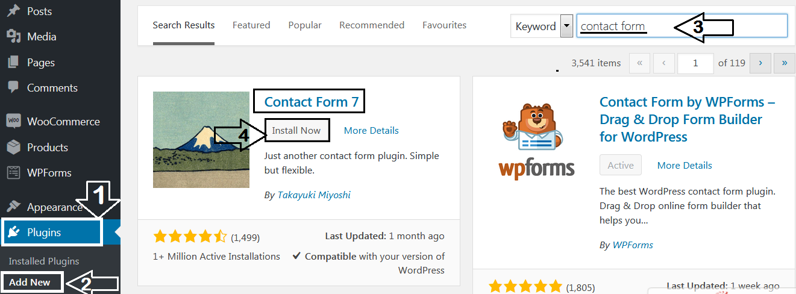Open Add New under Plugins
The height and width of the screenshot is (294, 796).
pos(30,282)
